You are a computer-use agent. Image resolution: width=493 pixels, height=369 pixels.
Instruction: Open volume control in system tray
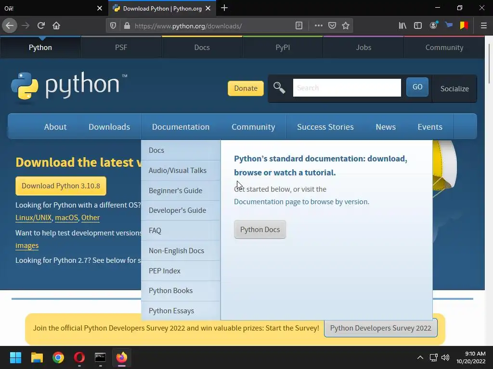[445, 357]
